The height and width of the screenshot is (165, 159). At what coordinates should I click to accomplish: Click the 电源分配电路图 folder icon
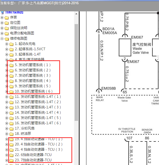point(7,34)
